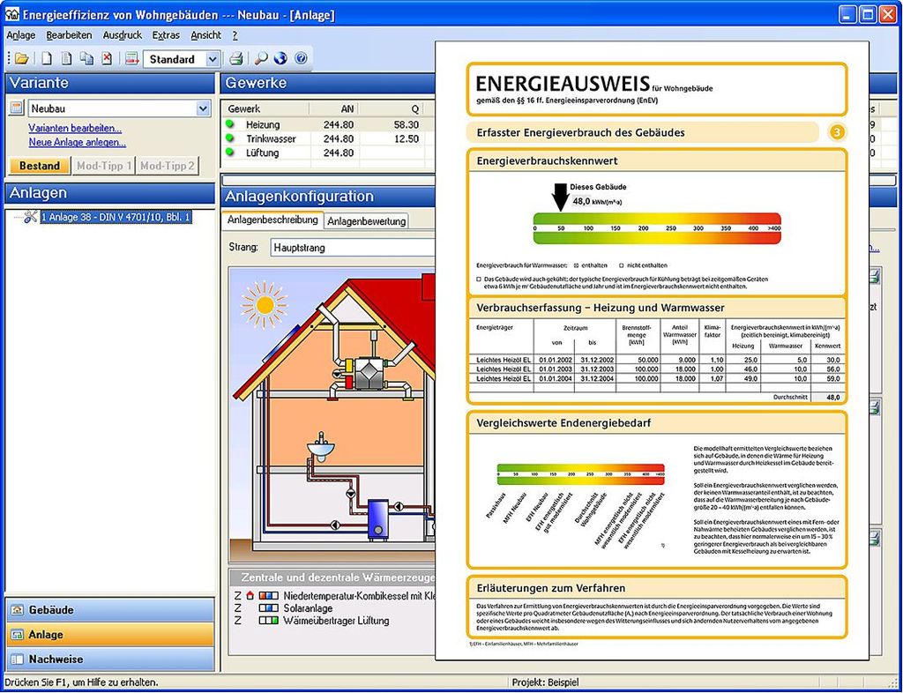Screen dimensions: 903x693
Task: Select the 'Wärmeübertrager Lüftung' list entry
Action: click(336, 621)
